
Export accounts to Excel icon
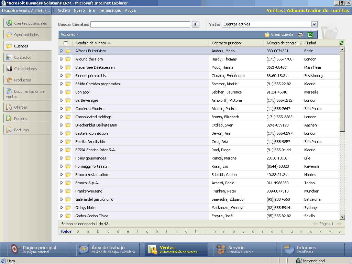coord(310,35)
